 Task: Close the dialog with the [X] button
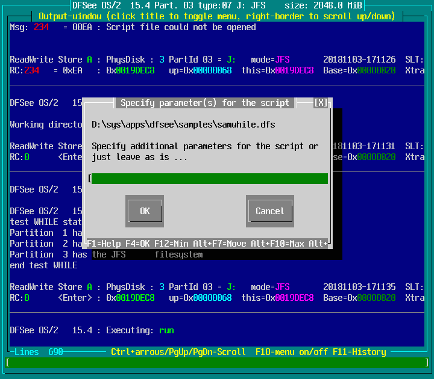click(x=321, y=103)
